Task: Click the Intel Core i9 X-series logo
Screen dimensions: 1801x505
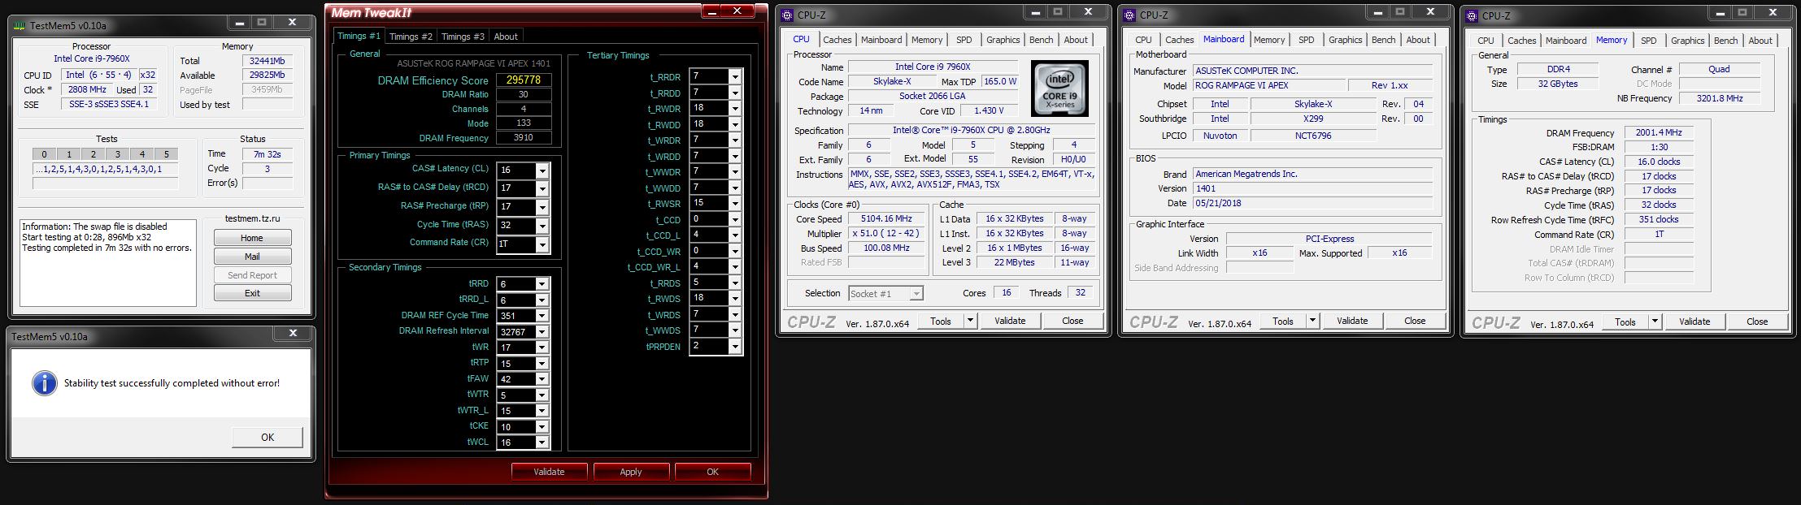Action: coord(1059,88)
